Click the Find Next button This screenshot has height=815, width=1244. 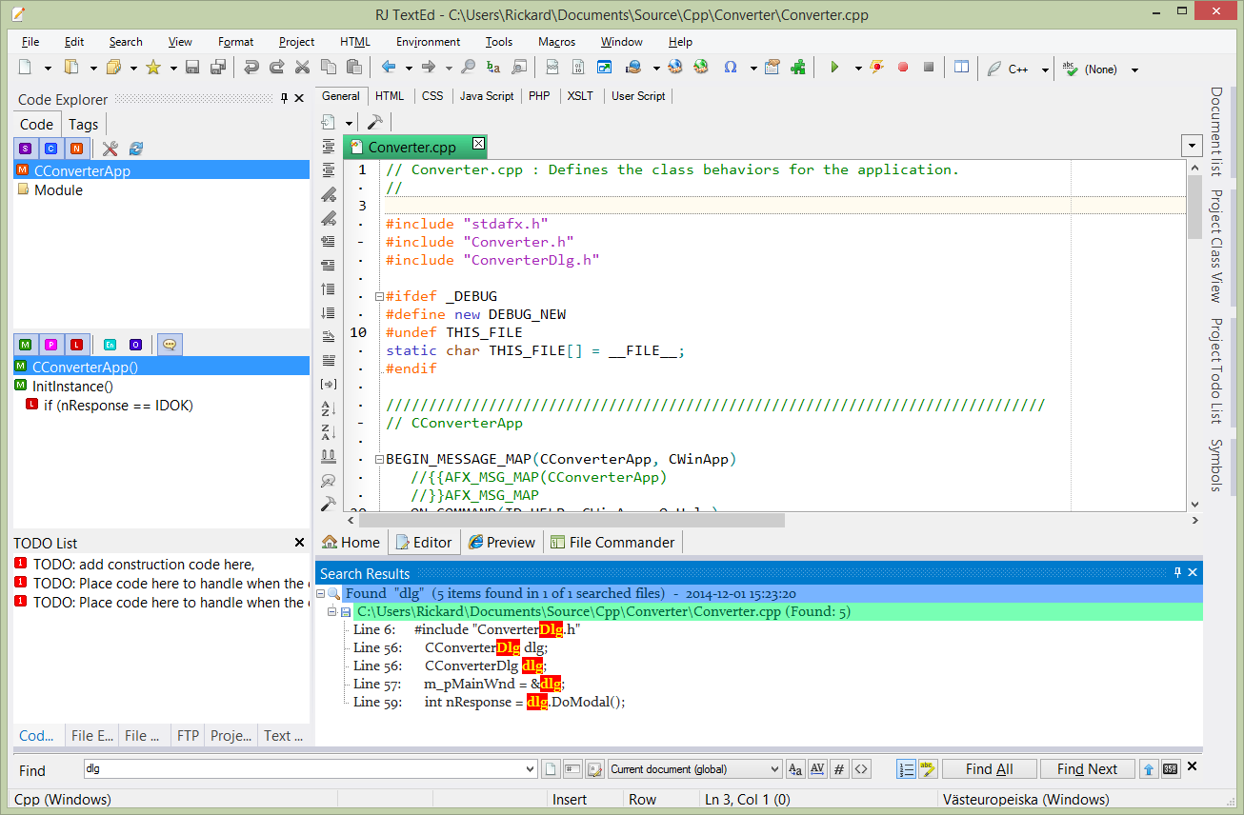click(x=1087, y=769)
